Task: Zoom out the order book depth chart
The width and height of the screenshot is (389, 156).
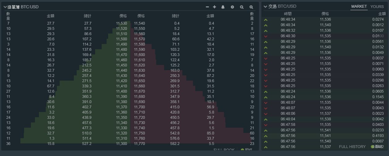Action: 242,7
